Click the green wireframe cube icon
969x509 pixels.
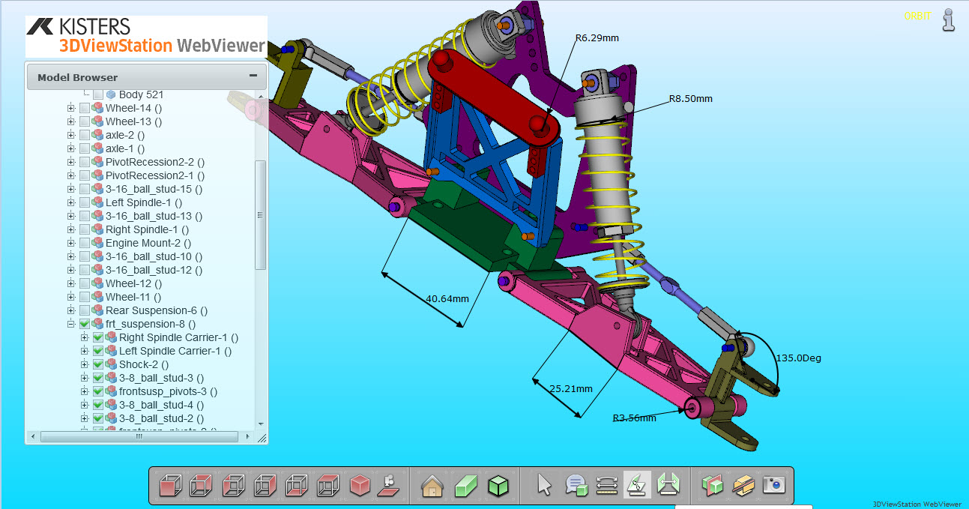[x=498, y=485]
